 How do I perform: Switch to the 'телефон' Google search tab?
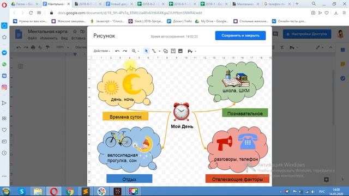(278, 4)
